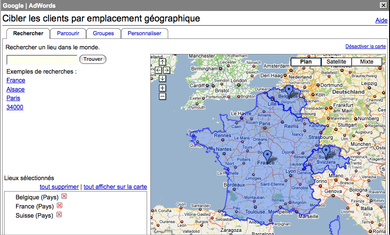The width and height of the screenshot is (390, 235).
Task: Pan the map left with arrow
Action: click(158, 70)
